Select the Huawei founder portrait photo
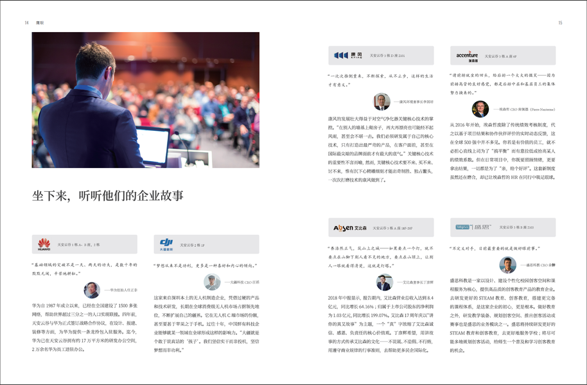Screen dimensions: 587x385 92,290
